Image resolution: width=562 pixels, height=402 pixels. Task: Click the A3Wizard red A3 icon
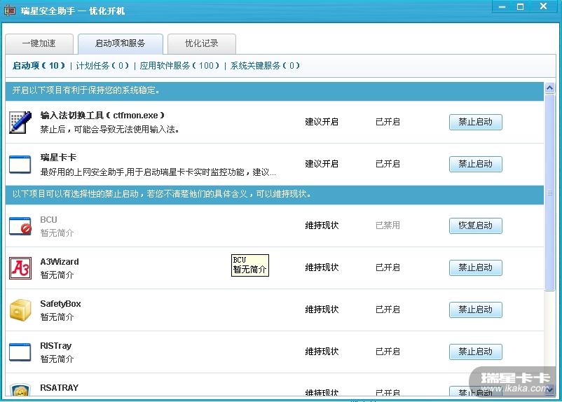20,268
